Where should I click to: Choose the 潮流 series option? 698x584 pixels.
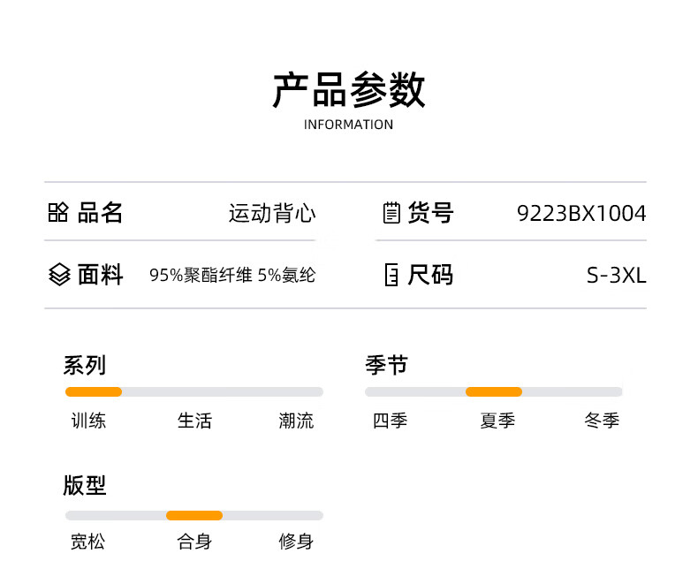[x=296, y=421]
